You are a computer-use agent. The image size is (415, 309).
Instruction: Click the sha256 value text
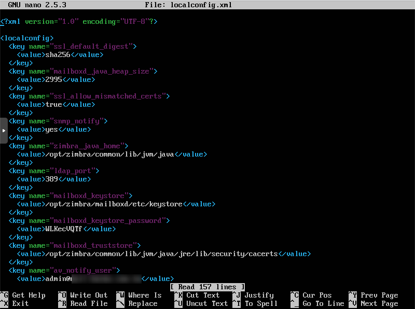tap(58, 55)
